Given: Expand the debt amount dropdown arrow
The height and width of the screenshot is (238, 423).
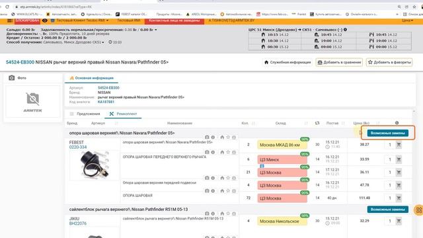Looking at the screenshot, I should click(x=156, y=30).
